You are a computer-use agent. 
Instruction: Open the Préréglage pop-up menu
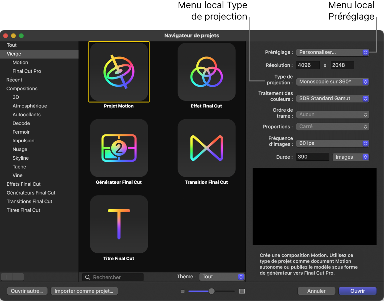tap(332, 52)
